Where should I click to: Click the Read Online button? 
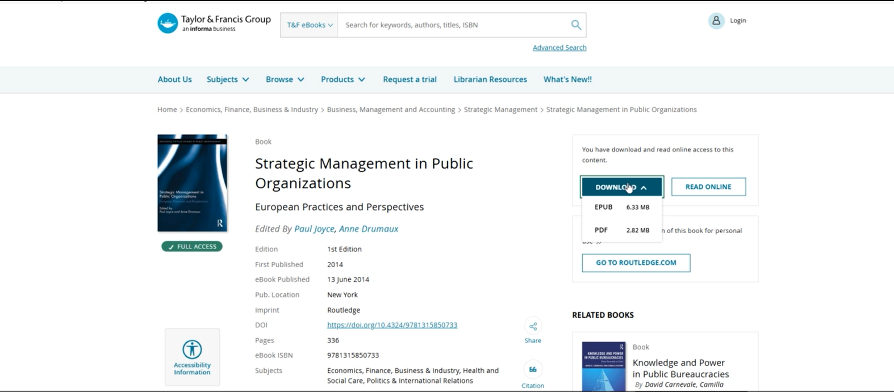[708, 187]
